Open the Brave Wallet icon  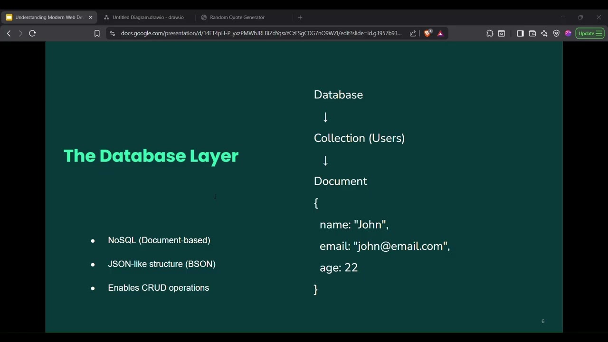532,33
